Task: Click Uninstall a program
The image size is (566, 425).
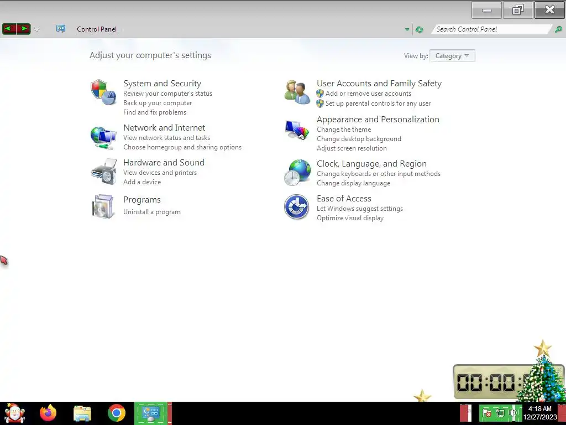Action: (151, 212)
